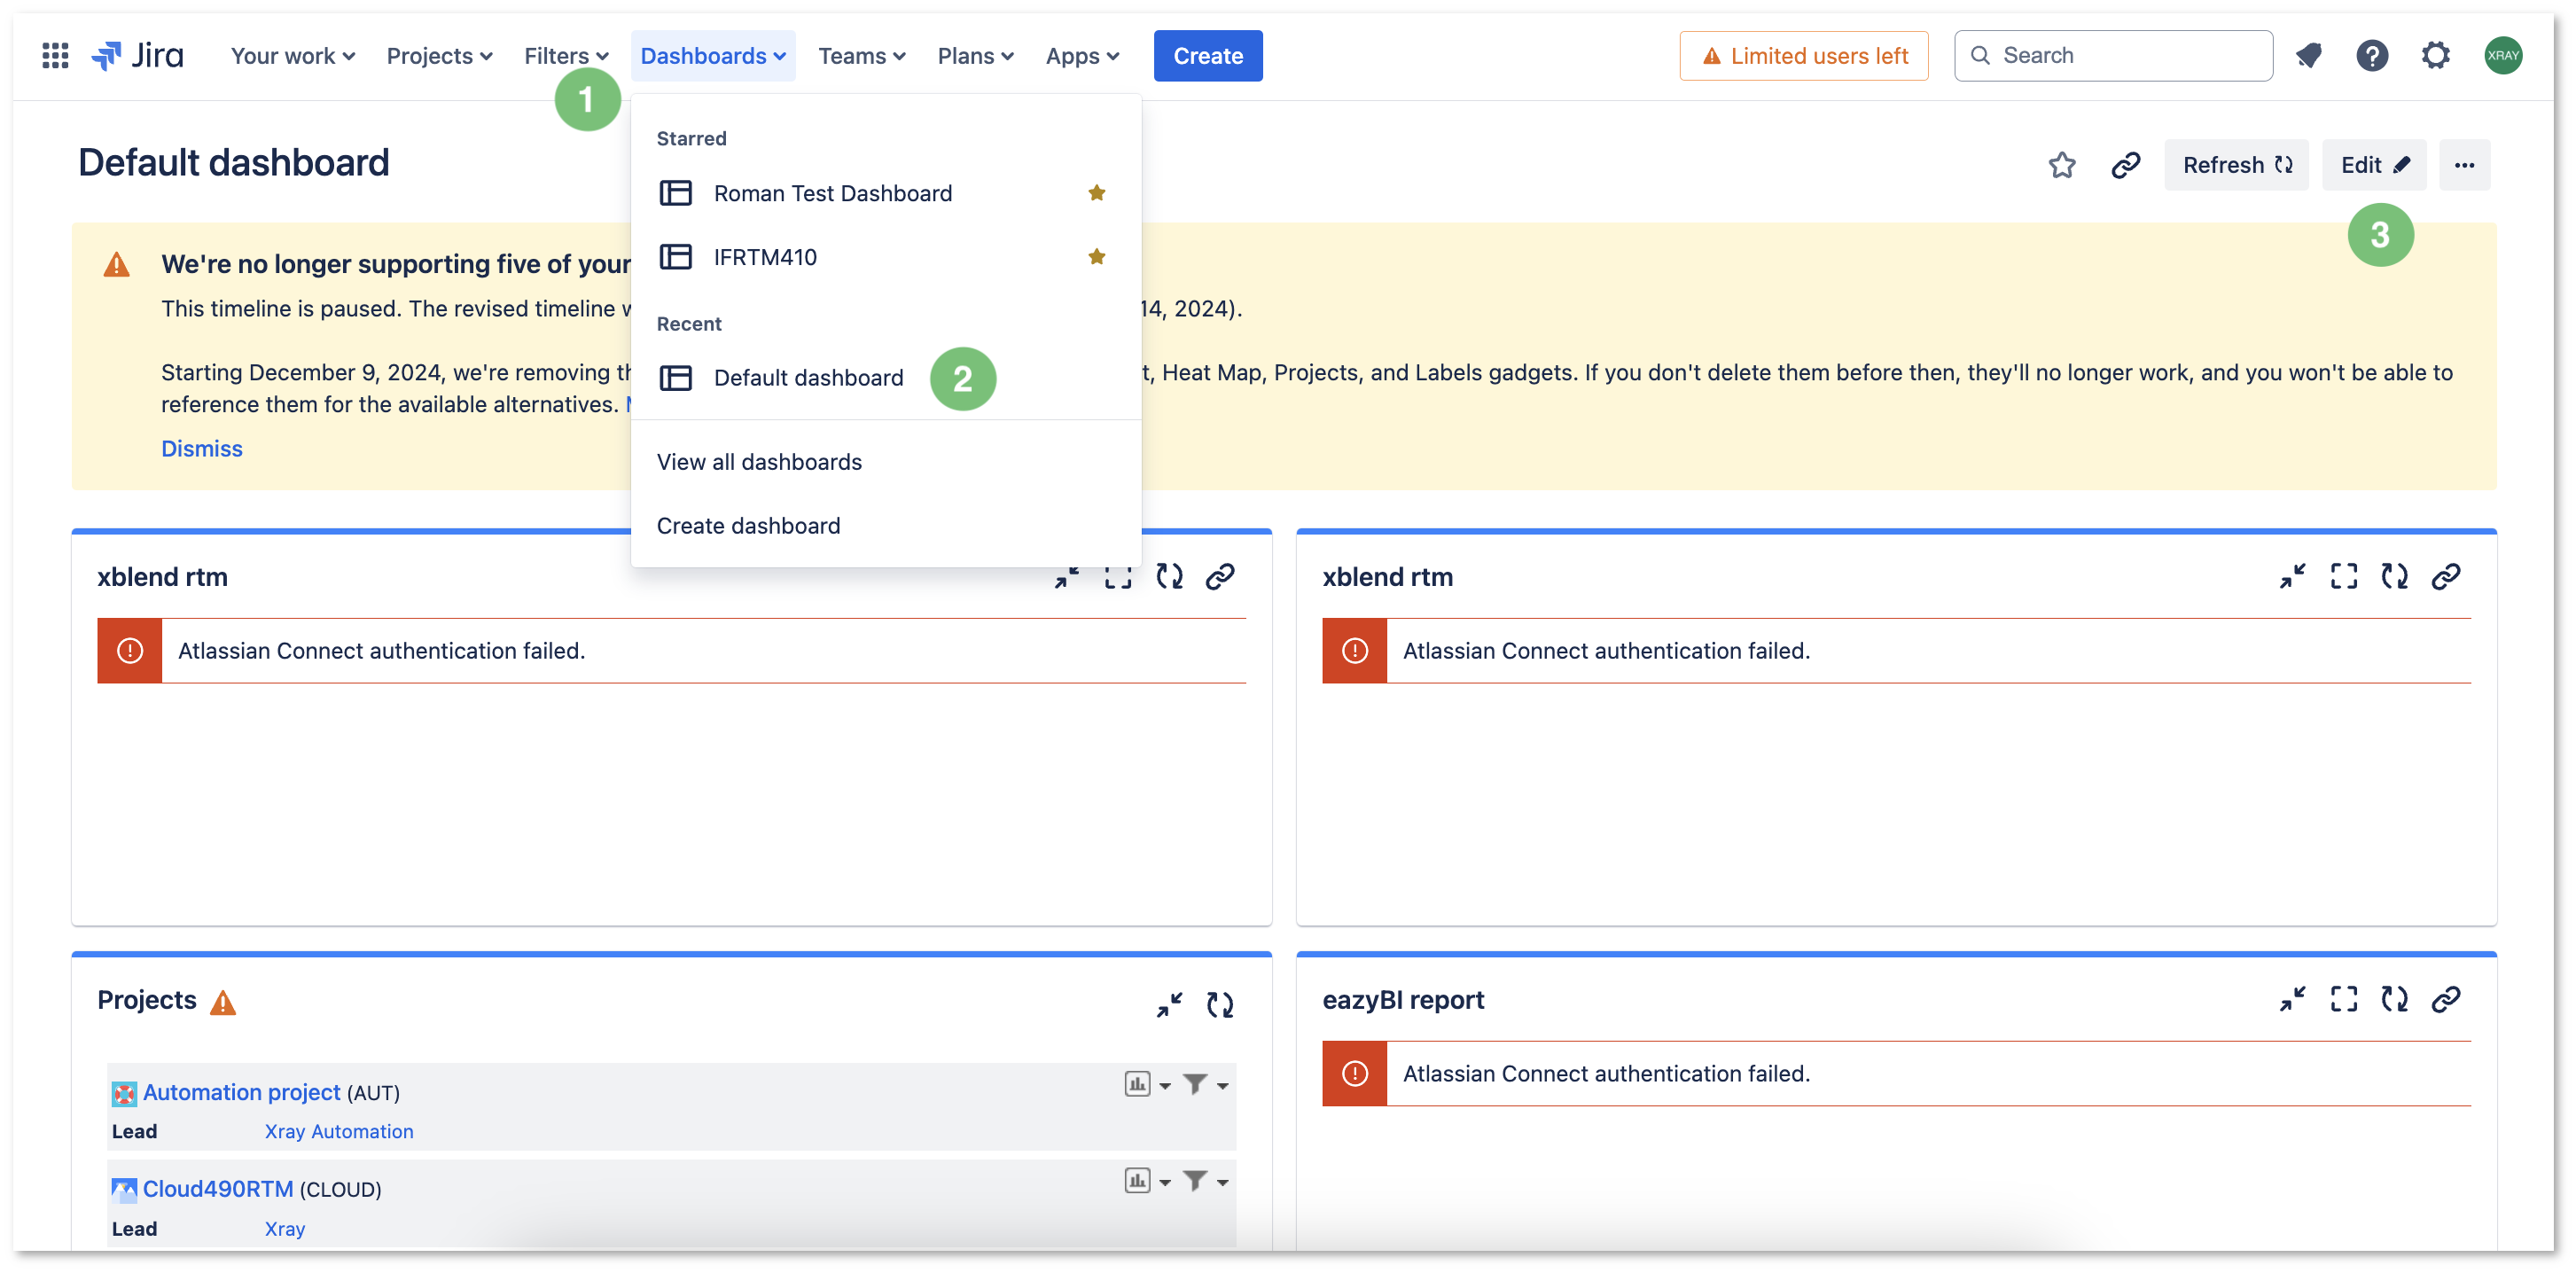Expand the Plans menu
2576x1273 pixels.
(x=975, y=56)
